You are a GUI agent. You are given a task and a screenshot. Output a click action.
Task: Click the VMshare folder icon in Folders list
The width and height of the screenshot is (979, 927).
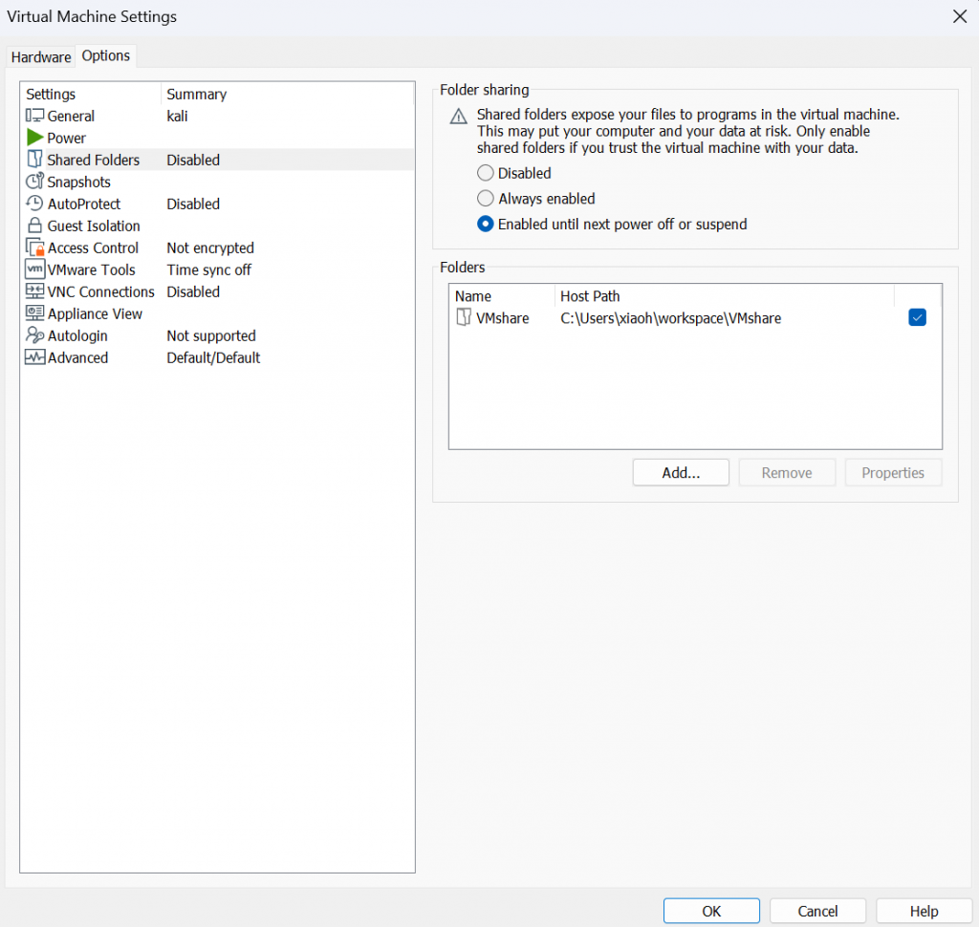click(x=464, y=317)
